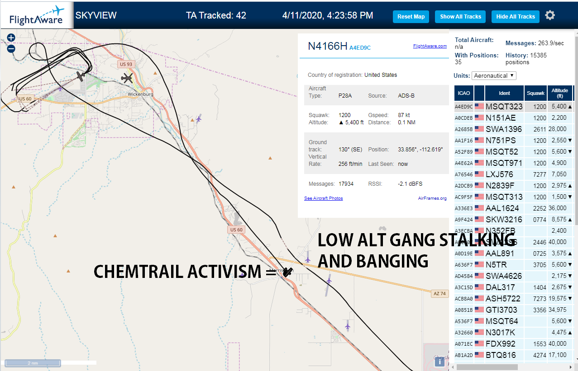The width and height of the screenshot is (578, 371).
Task: Click the US flag in the N151AE row
Action: click(479, 118)
